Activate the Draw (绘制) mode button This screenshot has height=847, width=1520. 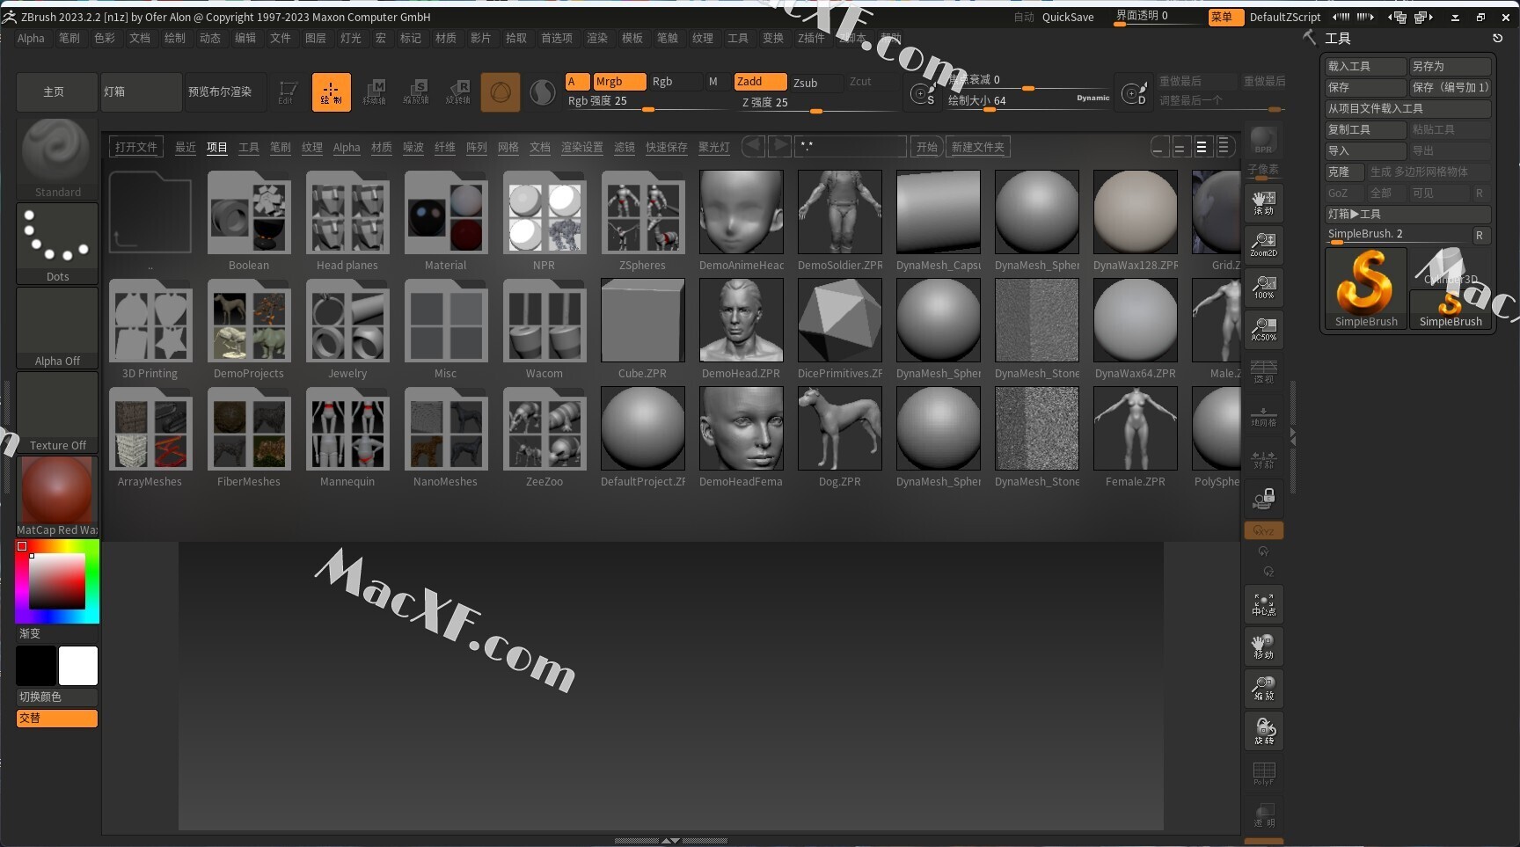(x=332, y=92)
